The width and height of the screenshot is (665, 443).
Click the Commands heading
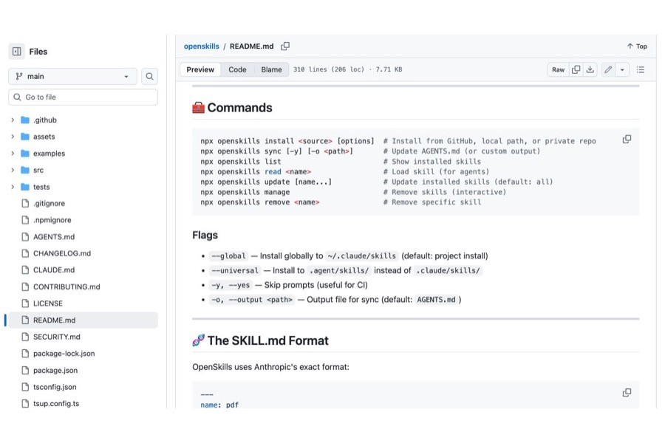pos(239,108)
